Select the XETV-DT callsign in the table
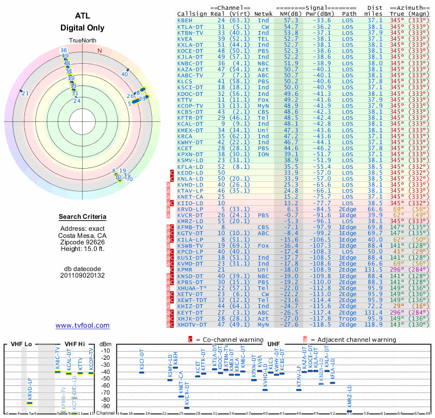435x418 pixels. coord(190,294)
